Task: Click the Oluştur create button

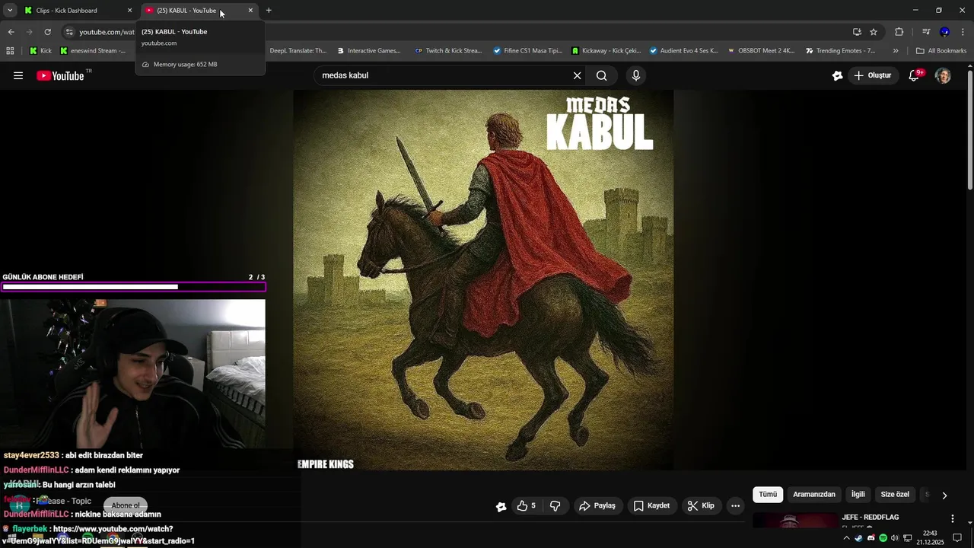Action: pos(872,75)
